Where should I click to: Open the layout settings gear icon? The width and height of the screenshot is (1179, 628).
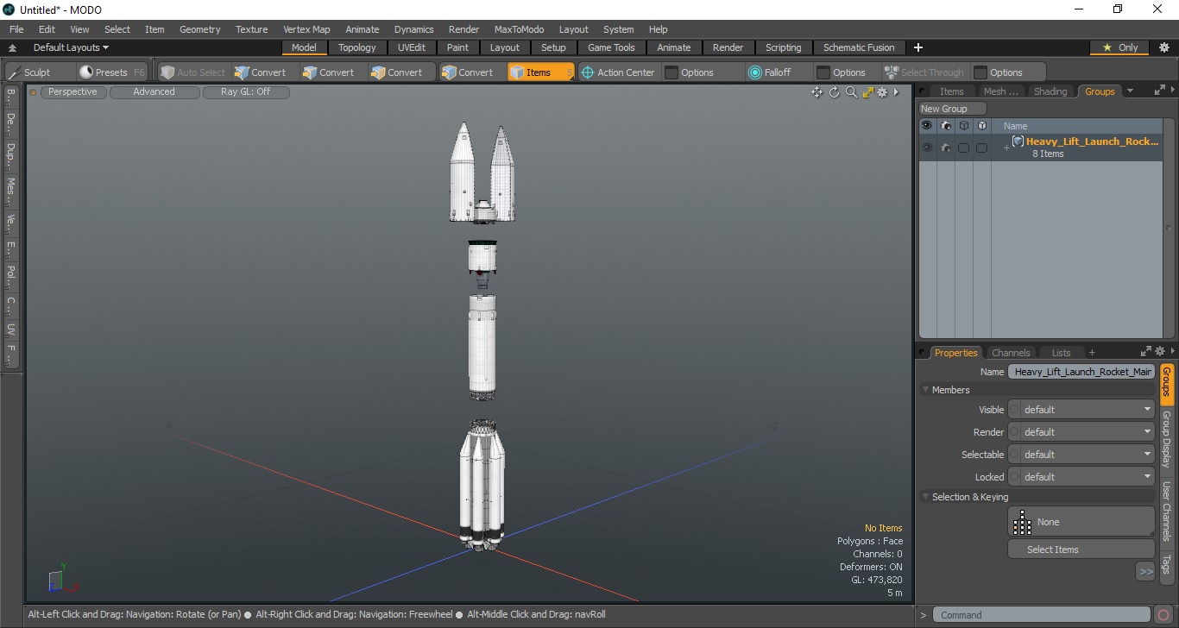coord(1163,47)
